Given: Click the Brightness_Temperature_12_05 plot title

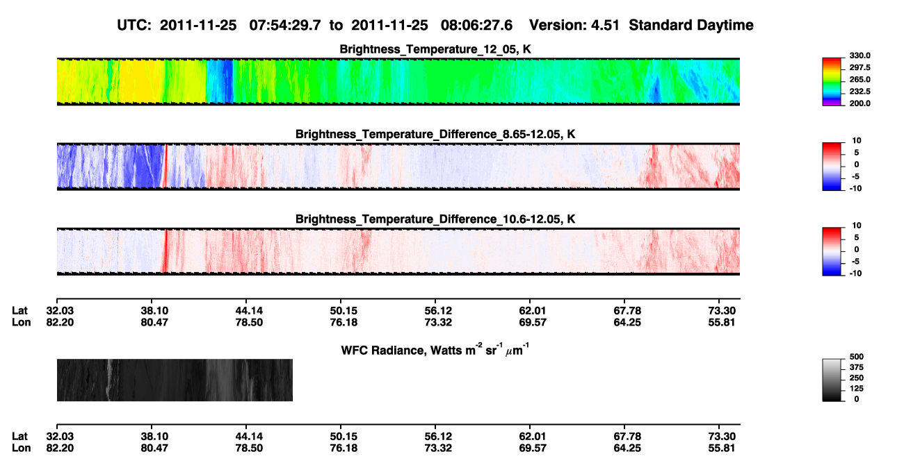Looking at the screenshot, I should tap(436, 49).
